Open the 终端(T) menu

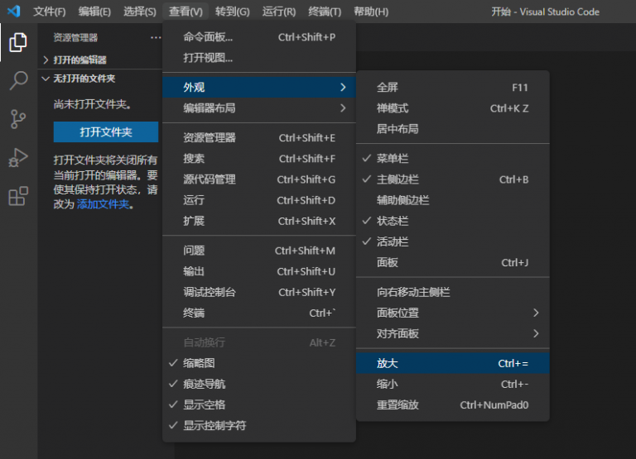pyautogui.click(x=325, y=12)
